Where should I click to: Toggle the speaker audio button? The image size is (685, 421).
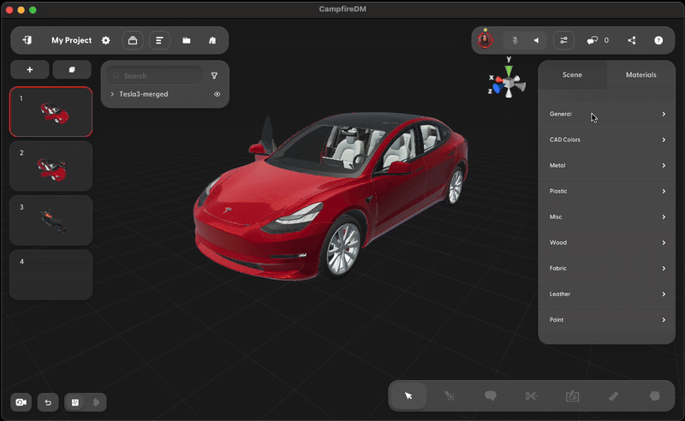[x=536, y=40]
